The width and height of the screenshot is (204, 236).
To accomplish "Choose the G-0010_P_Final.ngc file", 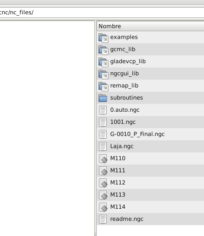I will [x=150, y=134].
